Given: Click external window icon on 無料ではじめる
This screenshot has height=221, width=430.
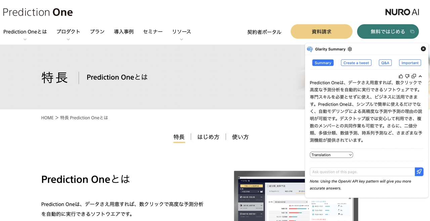Looking at the screenshot, I should tap(412, 32).
